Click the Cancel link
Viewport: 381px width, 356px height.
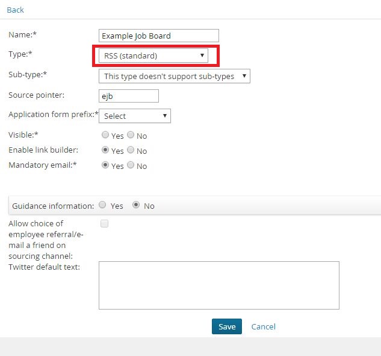point(263,326)
